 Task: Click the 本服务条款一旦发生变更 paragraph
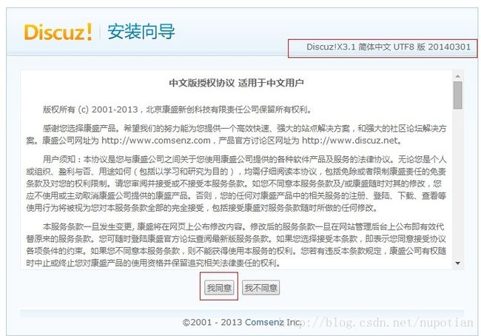point(236,245)
